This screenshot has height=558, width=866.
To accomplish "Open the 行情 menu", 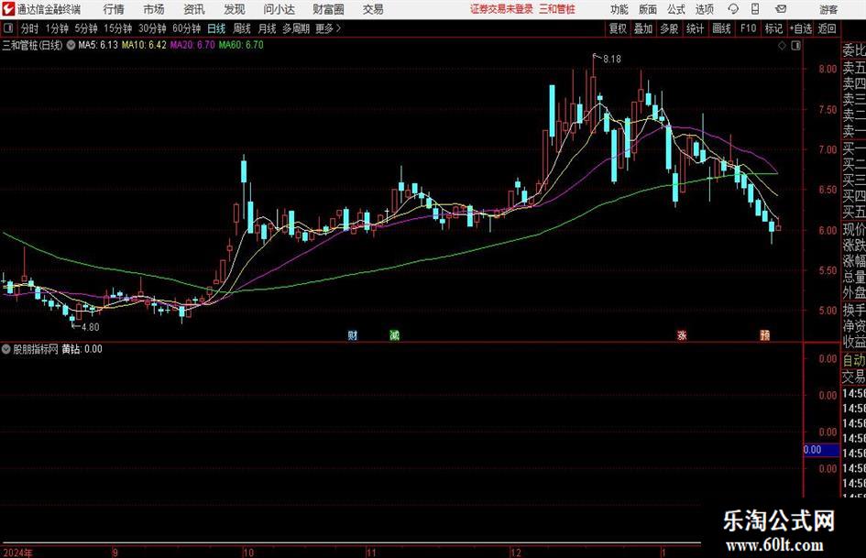I will pyautogui.click(x=114, y=9).
